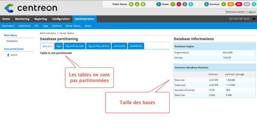Click the green hosts up counter
Image resolution: width=257 pixels, height=130 pixels.
(173, 4)
